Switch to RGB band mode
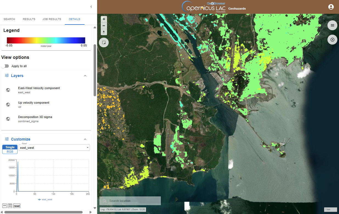The width and height of the screenshot is (339, 214). (10, 152)
